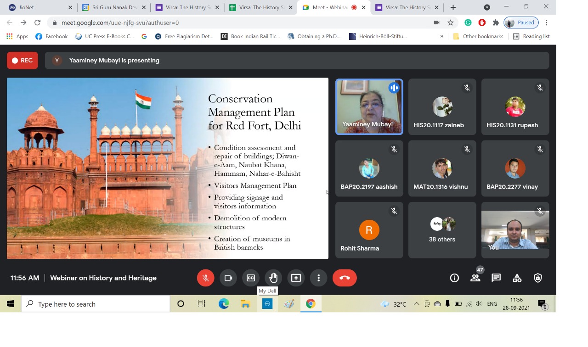The height and width of the screenshot is (347, 588).
Task: Open the Activities panel
Action: pyautogui.click(x=517, y=278)
